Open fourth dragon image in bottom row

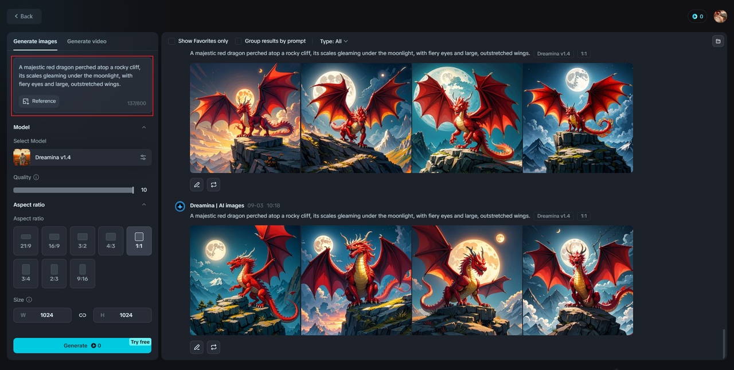coord(578,280)
